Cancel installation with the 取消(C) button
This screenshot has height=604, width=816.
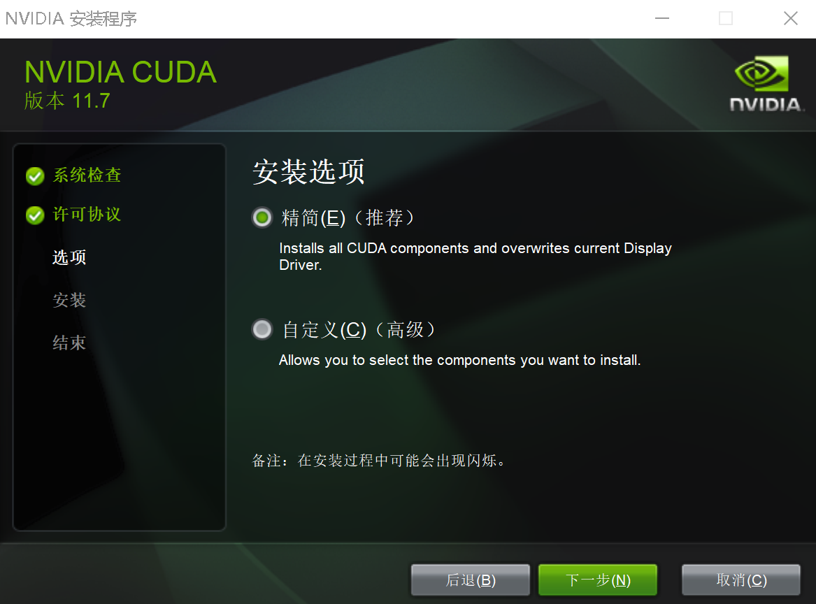click(741, 580)
